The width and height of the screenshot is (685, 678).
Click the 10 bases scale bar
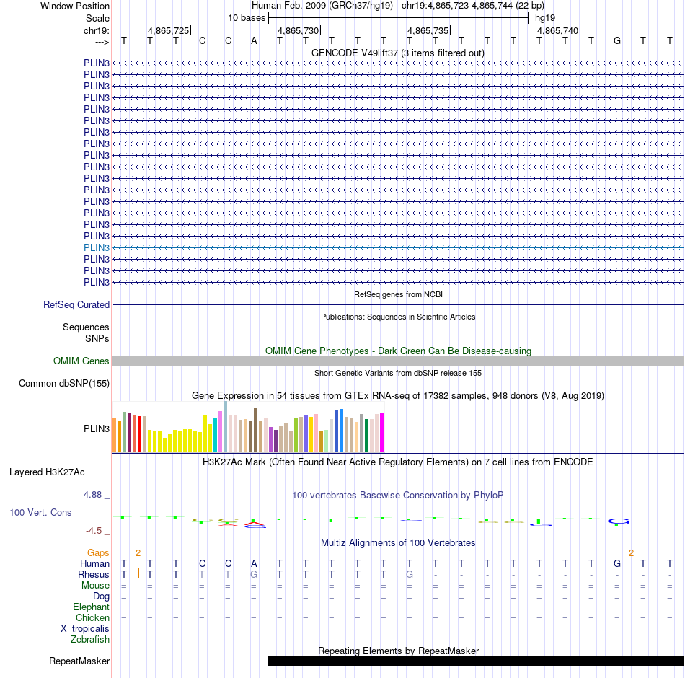tap(398, 18)
